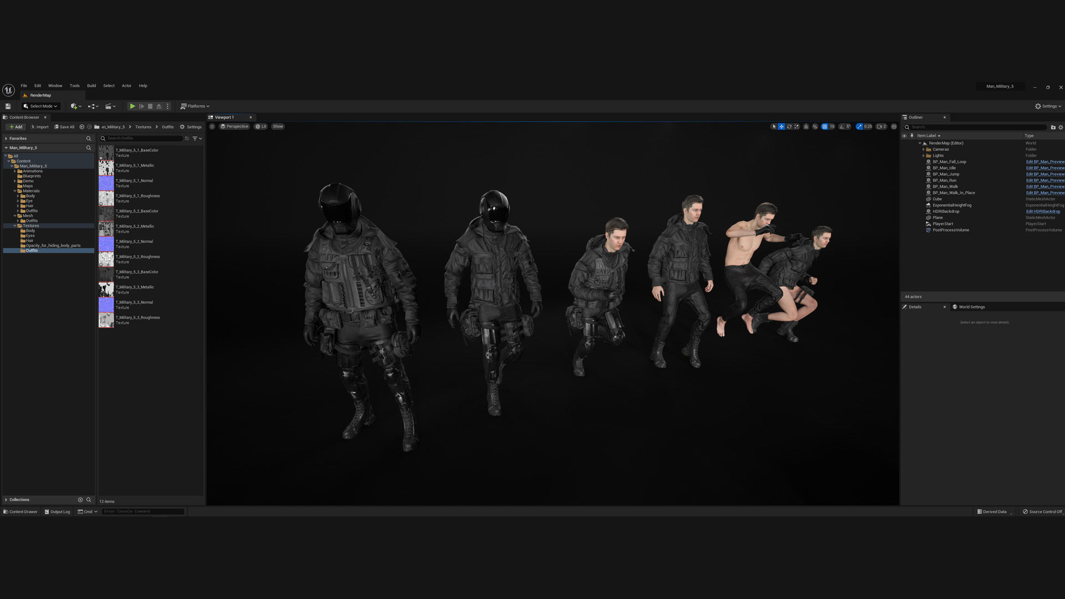
Task: Go forward in Content Browser history
Action: click(89, 126)
